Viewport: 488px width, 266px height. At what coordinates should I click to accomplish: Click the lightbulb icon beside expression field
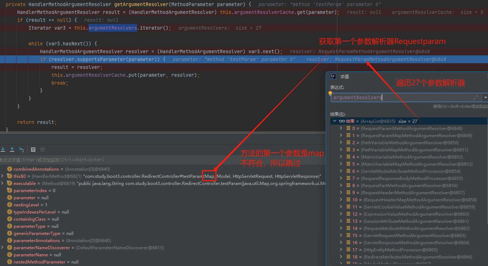click(330, 94)
